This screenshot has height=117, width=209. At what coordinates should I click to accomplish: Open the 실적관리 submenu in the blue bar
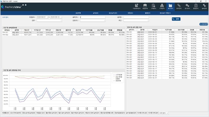96,13
